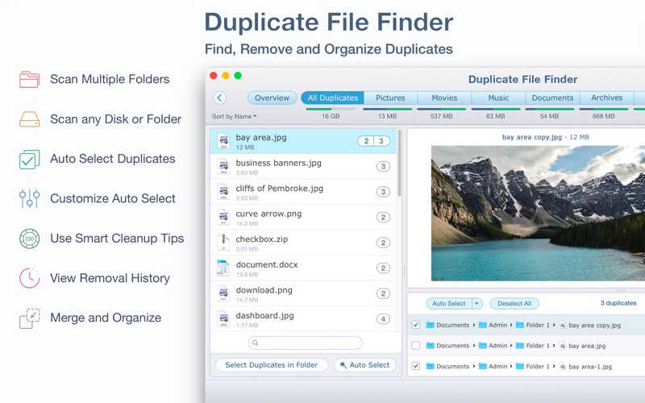Open the Sort by Name dropdown
Image resolution: width=645 pixels, height=403 pixels.
[x=235, y=116]
